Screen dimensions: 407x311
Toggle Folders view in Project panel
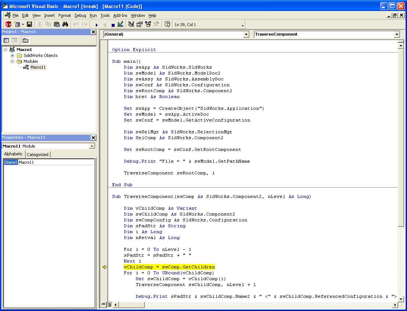[x=25, y=40]
